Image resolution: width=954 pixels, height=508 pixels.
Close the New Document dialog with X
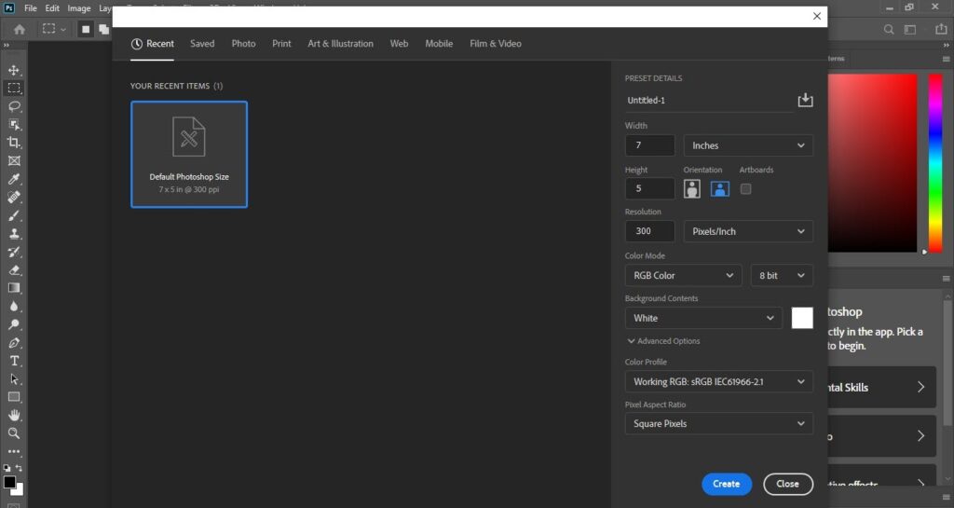816,17
